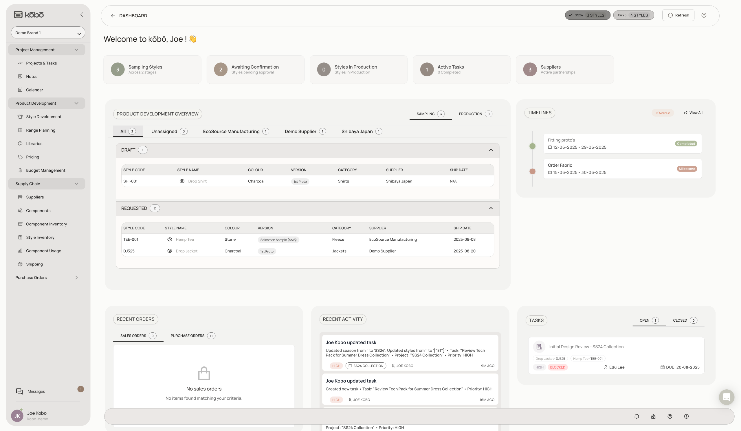
Task: Collapse the DRAFT section
Action: (491, 150)
